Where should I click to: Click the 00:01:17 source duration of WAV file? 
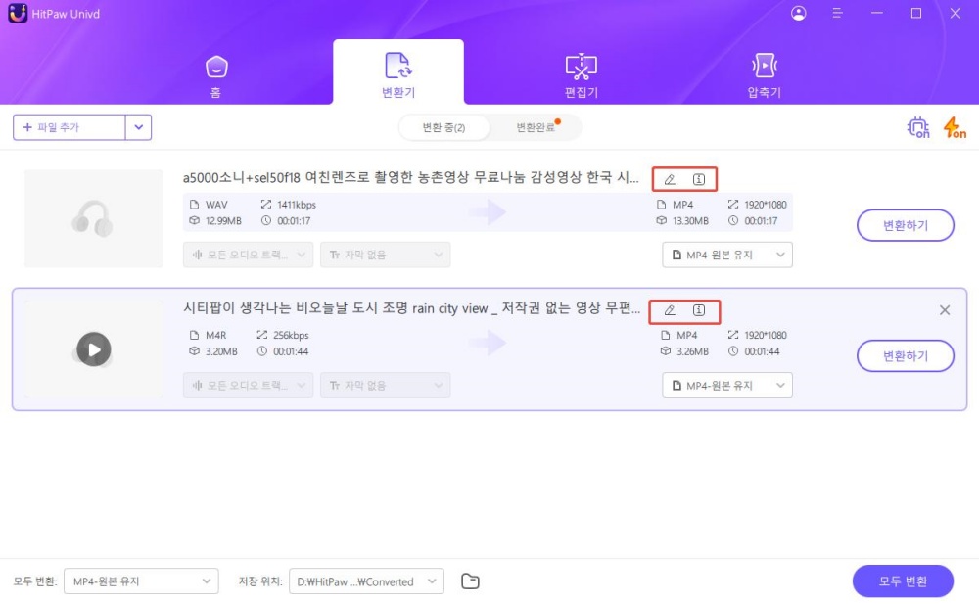pyautogui.click(x=294, y=221)
